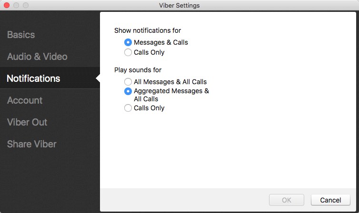Pick Aggregated Messages & All Calls radio button

[128, 91]
